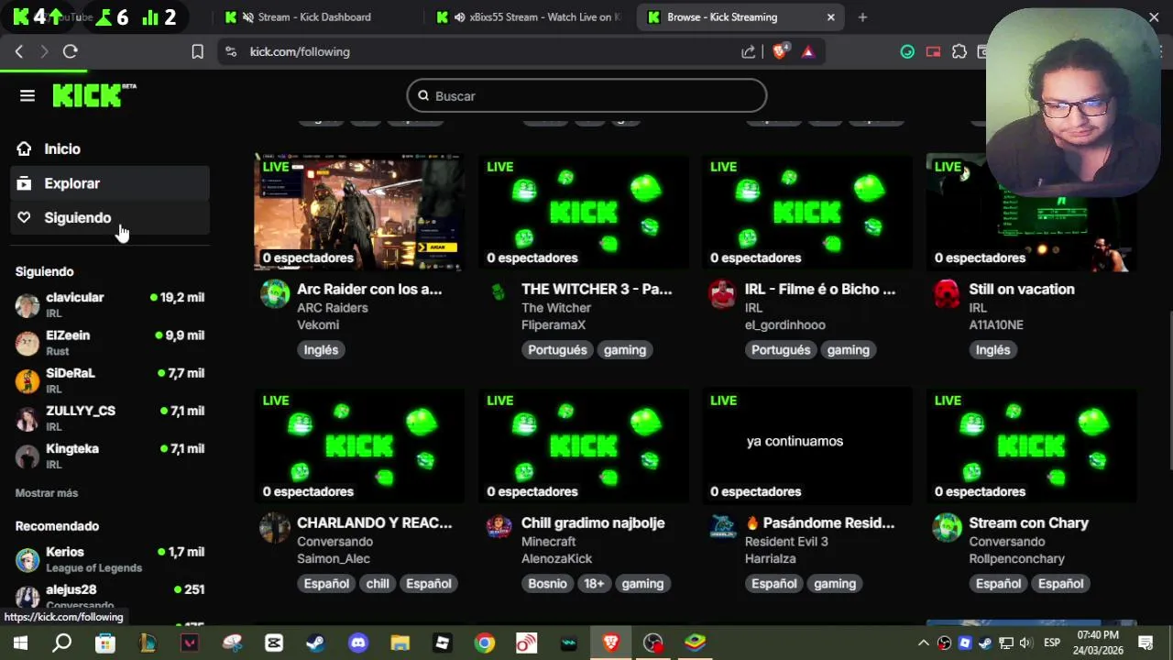Click the Bosnio tag
This screenshot has width=1173, height=660.
coord(547,583)
